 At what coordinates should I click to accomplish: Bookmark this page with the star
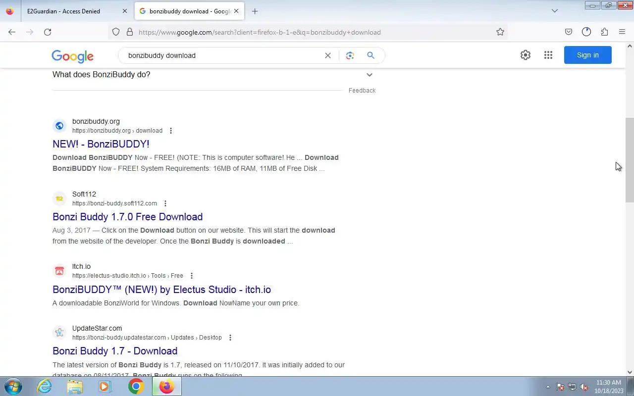500,32
